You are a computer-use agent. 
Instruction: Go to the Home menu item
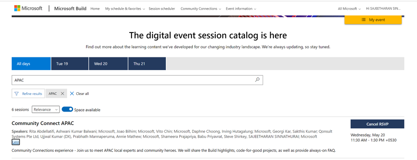pos(95,9)
